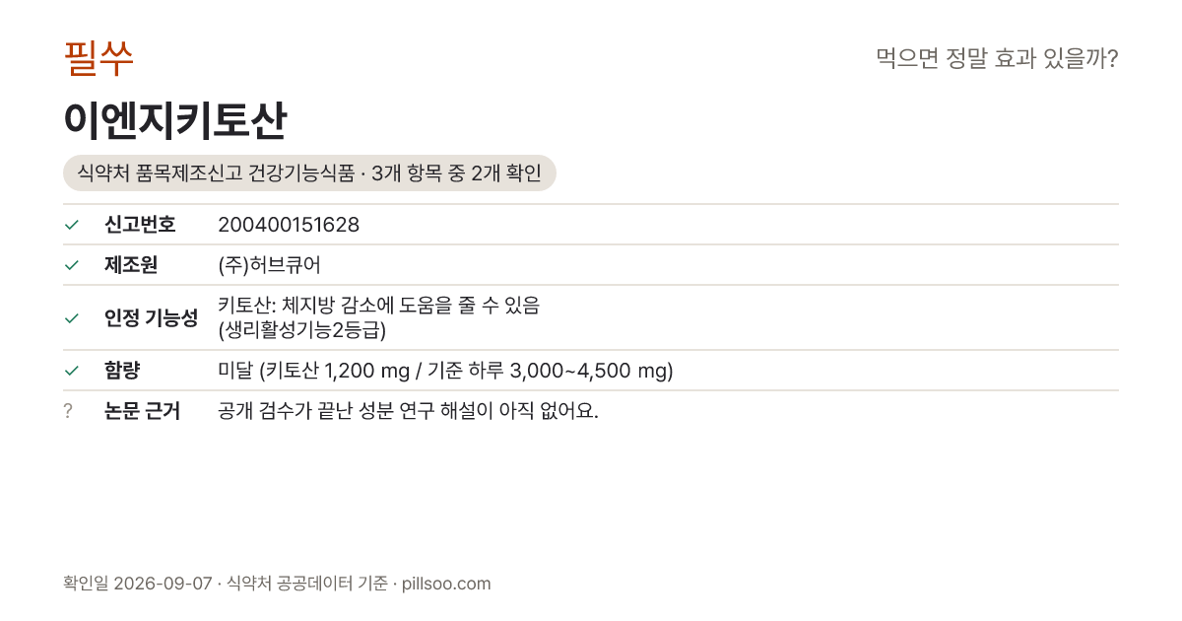The width and height of the screenshot is (1182, 621).
Task: Click the 논문 근거 row label
Action: point(142,411)
